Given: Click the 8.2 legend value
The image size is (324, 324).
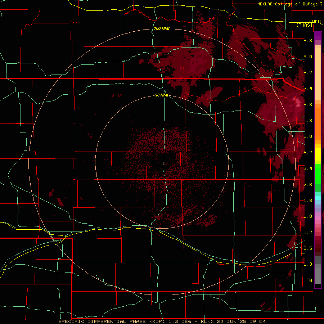Looking at the screenshot, I should point(308,72).
